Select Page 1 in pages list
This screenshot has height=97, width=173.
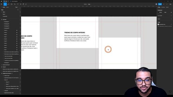pos(4,12)
